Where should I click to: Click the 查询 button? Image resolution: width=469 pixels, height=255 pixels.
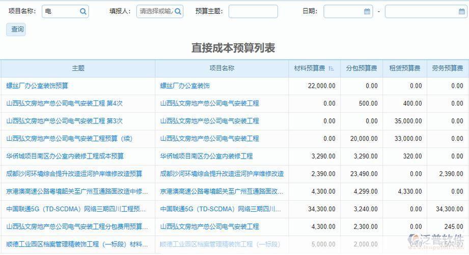(x=16, y=30)
